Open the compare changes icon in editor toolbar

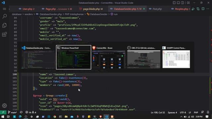tap(198, 9)
